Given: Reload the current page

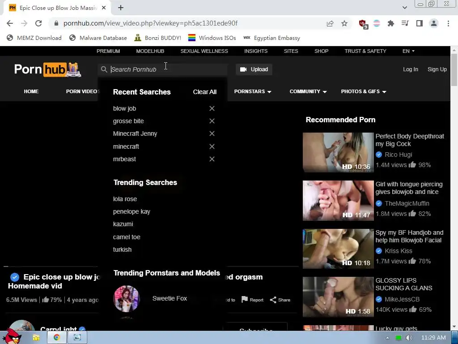Looking at the screenshot, I should (38, 23).
